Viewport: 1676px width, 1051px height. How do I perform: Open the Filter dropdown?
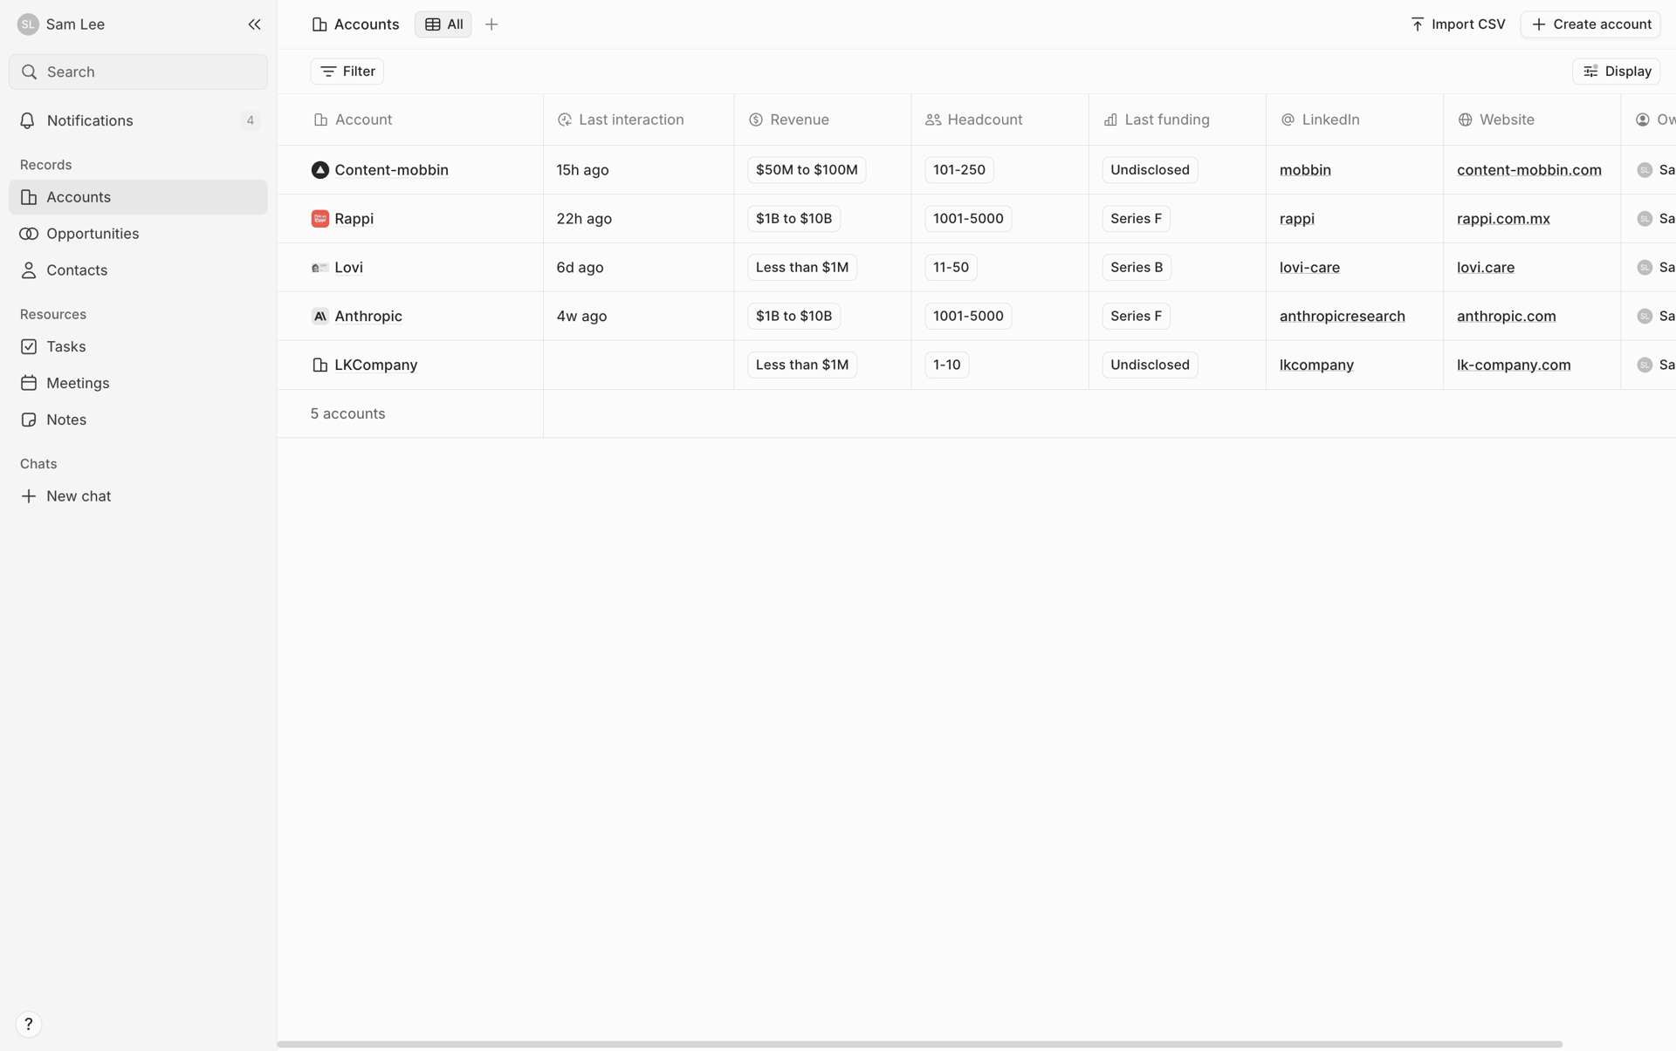[x=347, y=72]
